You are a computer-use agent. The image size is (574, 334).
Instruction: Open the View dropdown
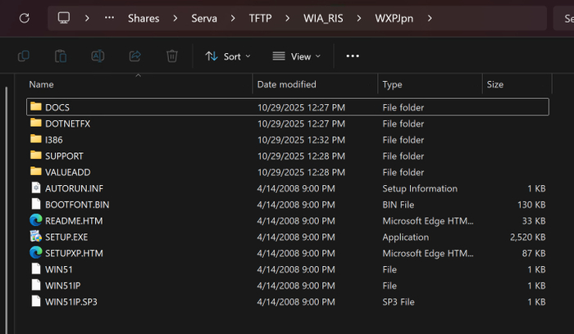coord(296,56)
